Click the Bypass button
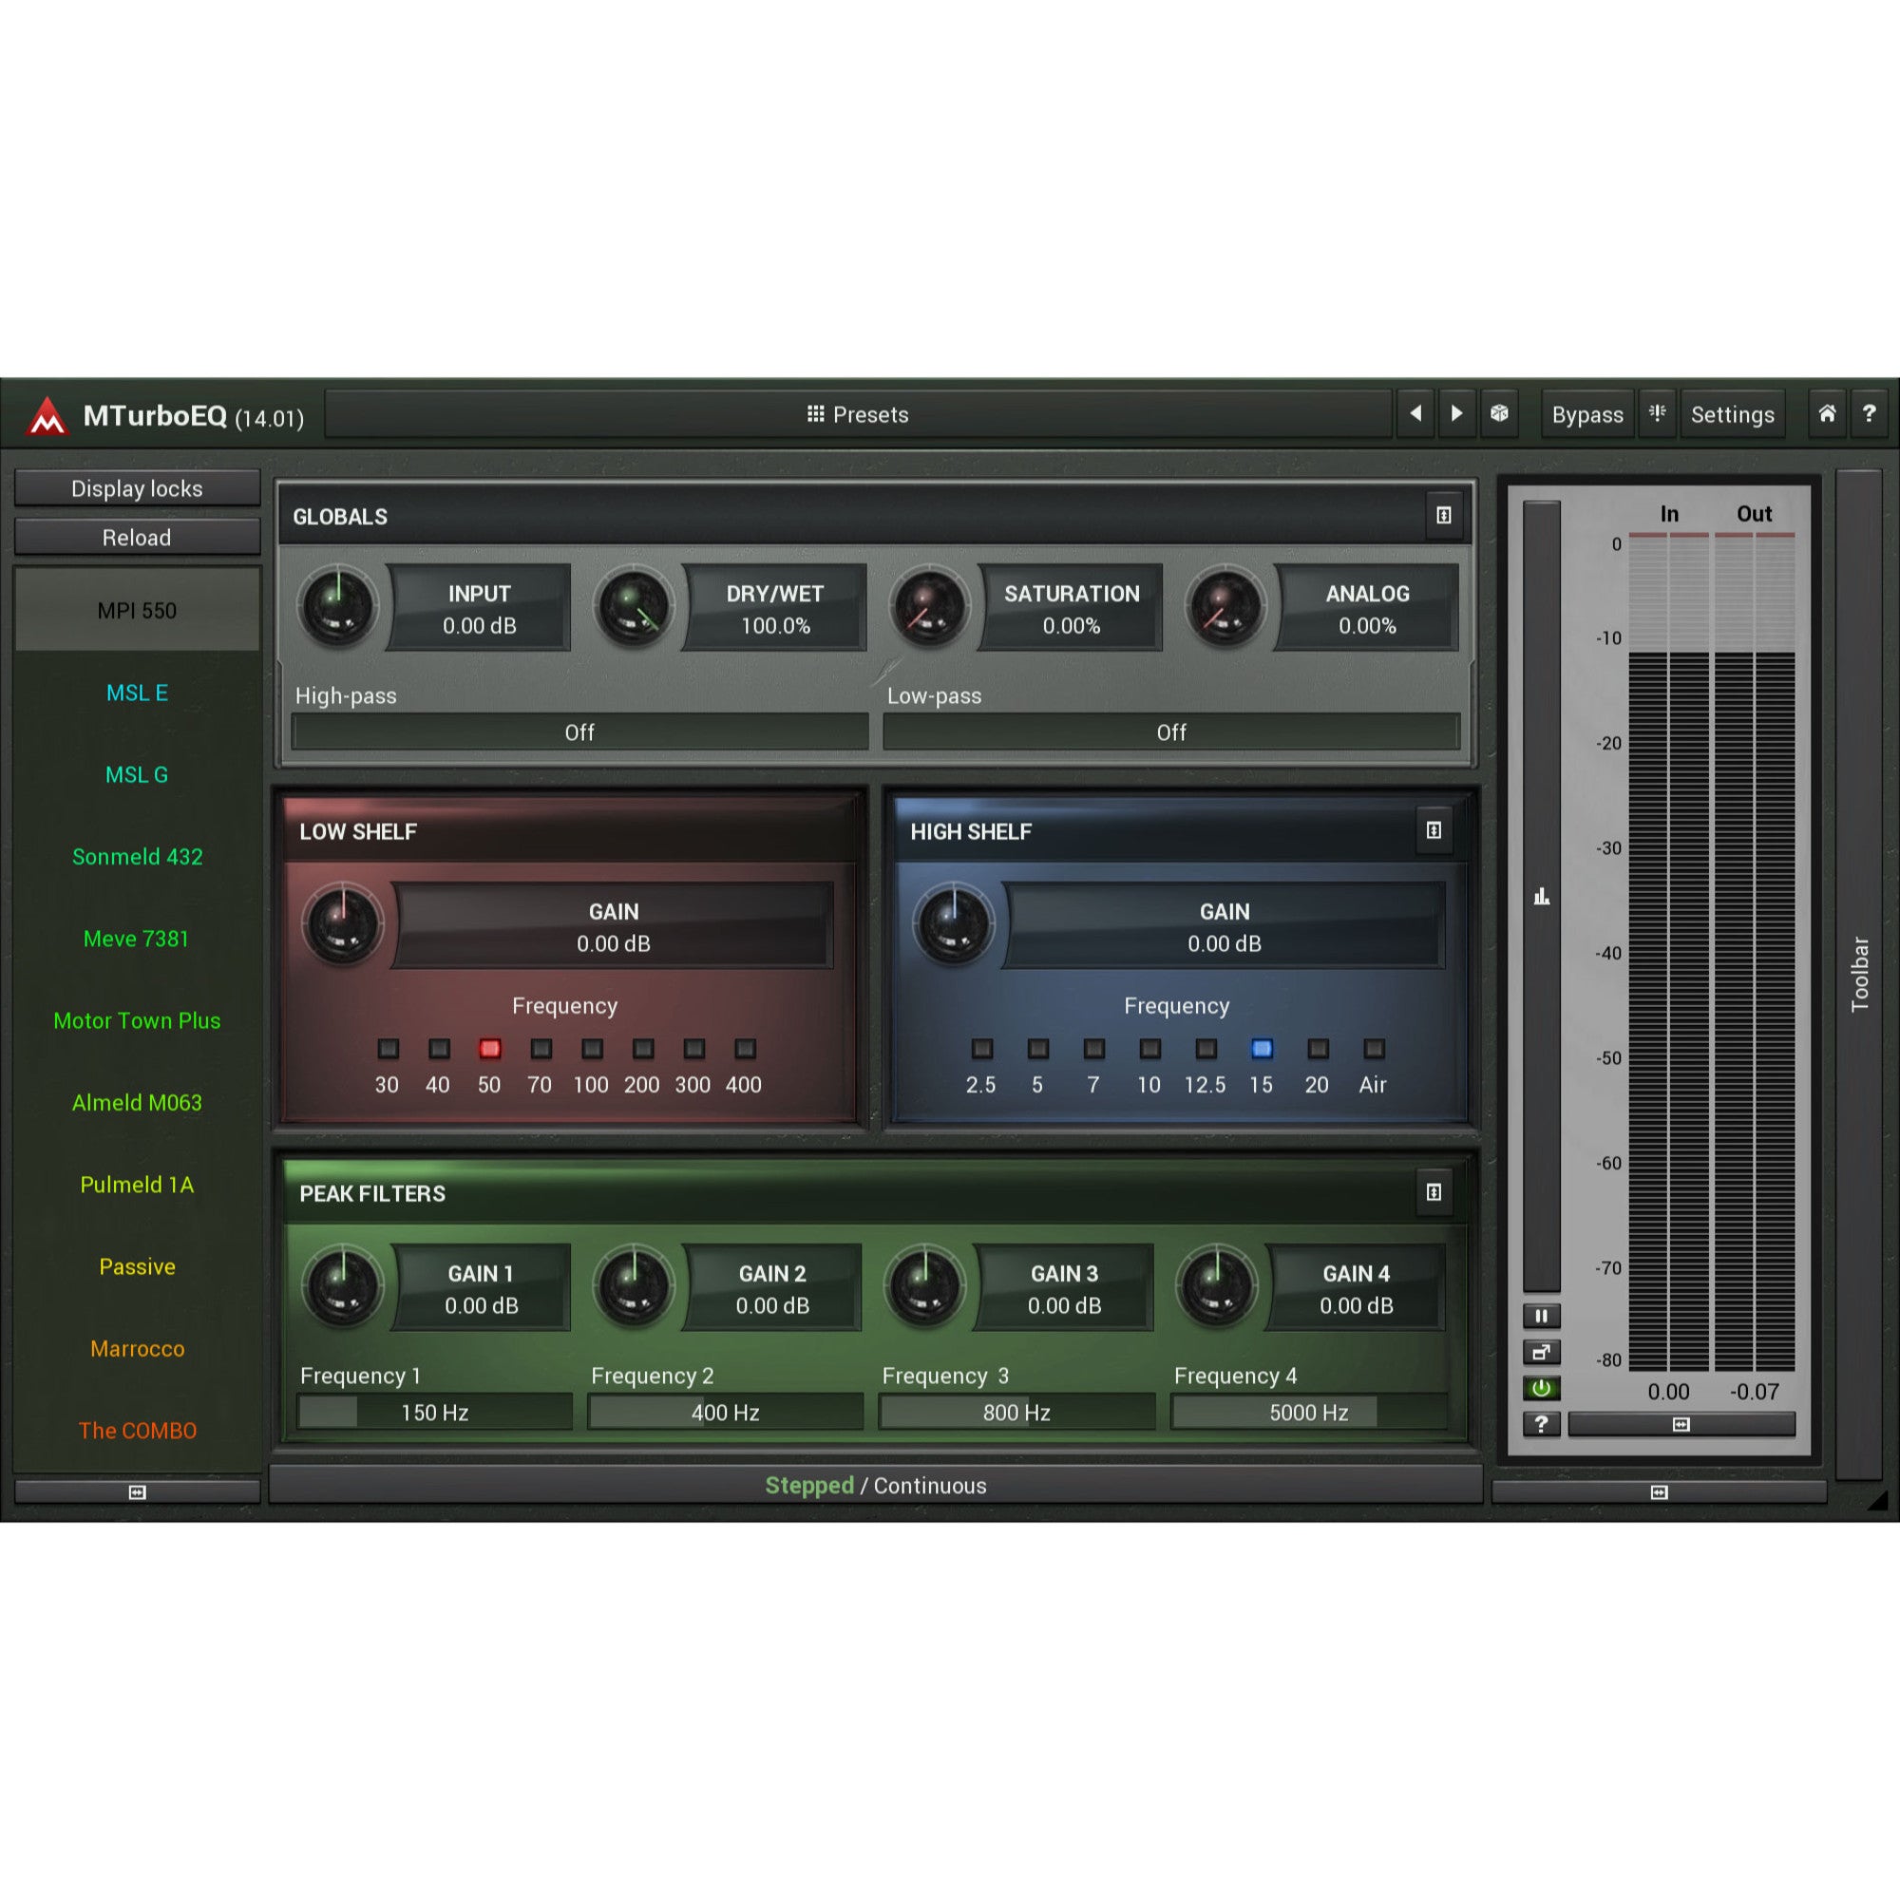The height and width of the screenshot is (1900, 1900). pos(1587,414)
